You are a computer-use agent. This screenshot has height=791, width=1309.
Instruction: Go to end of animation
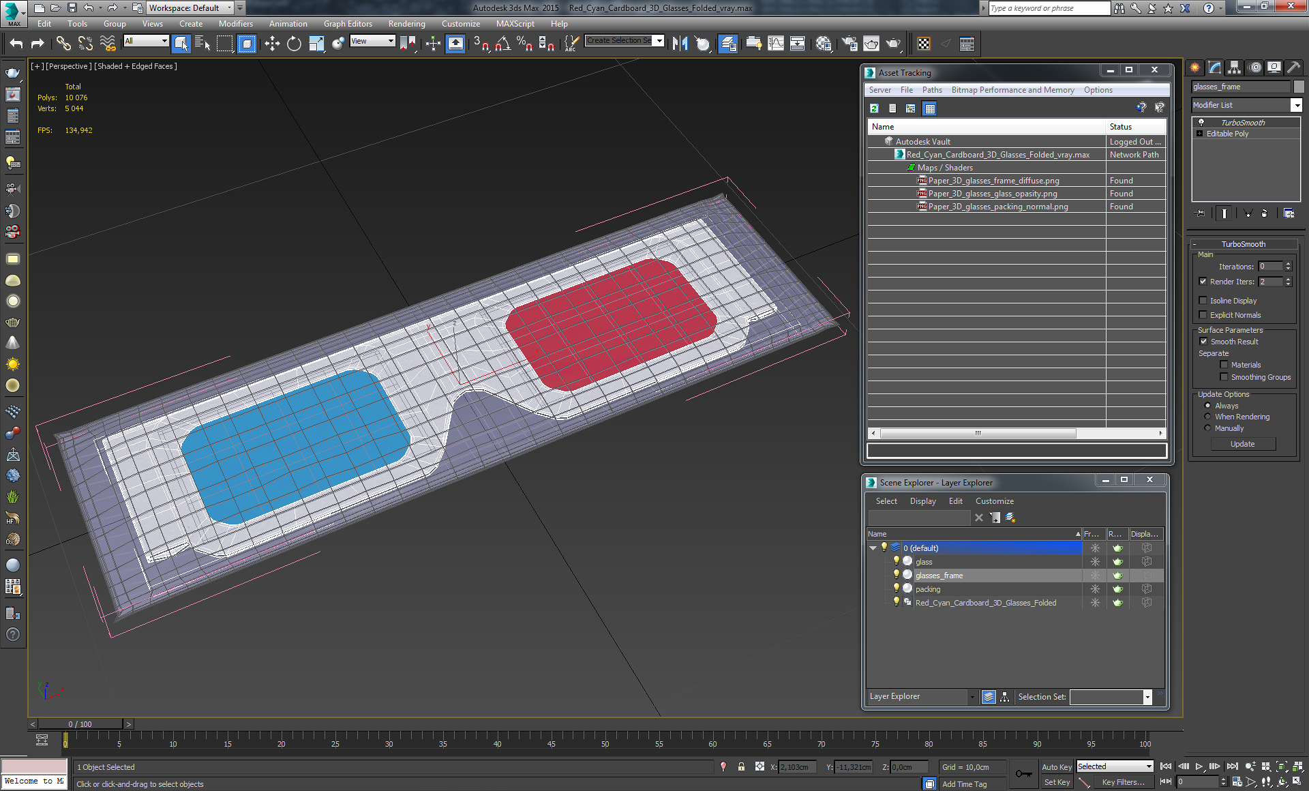[x=1232, y=766]
